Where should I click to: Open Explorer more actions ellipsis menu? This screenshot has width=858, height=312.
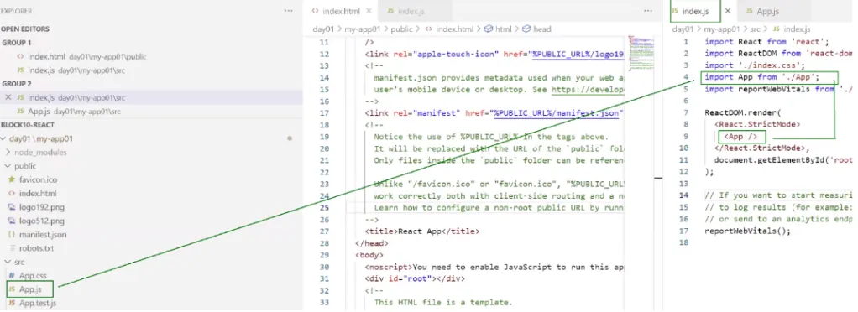(288, 11)
